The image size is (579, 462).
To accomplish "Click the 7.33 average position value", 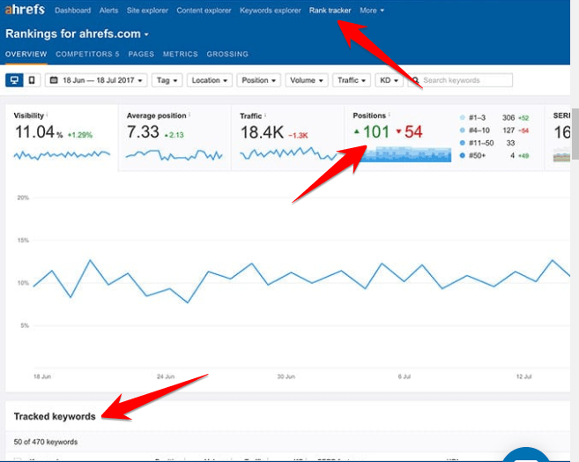I will [143, 132].
